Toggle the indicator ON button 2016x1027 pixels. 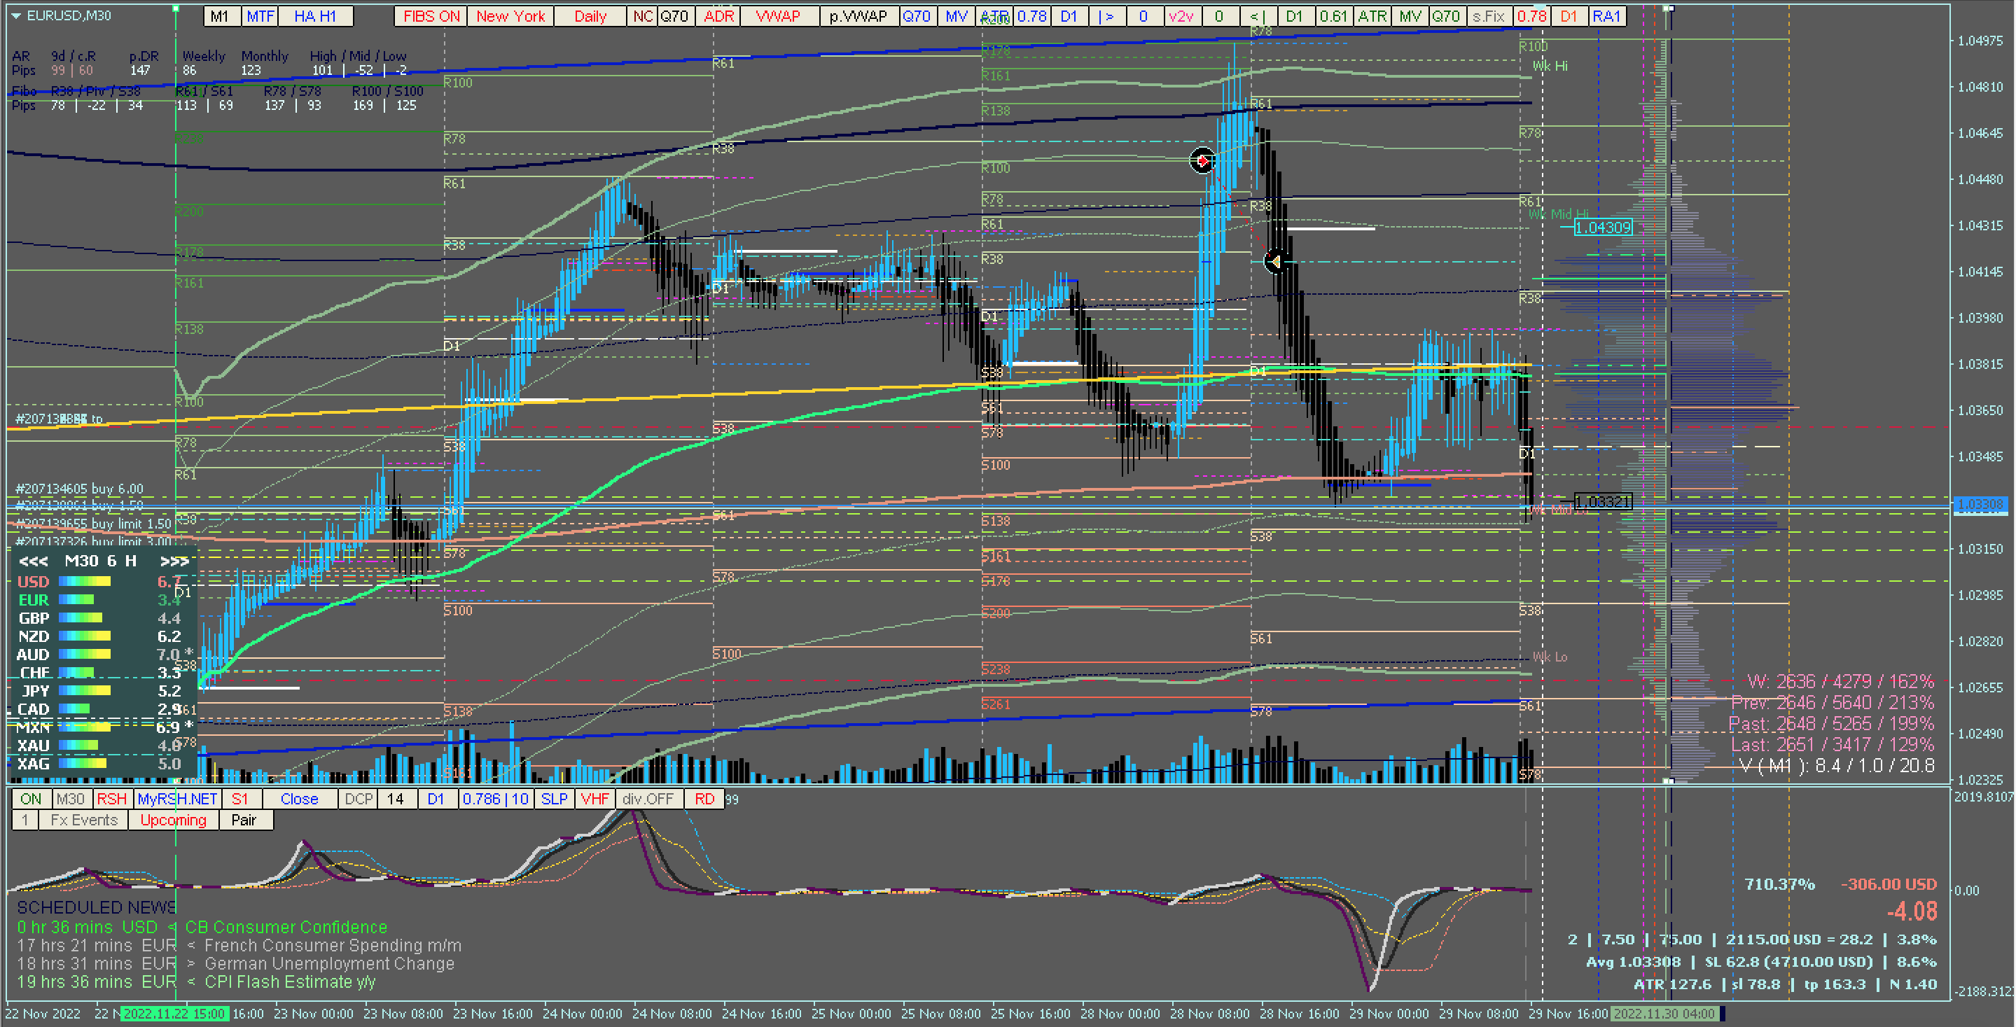click(x=31, y=799)
